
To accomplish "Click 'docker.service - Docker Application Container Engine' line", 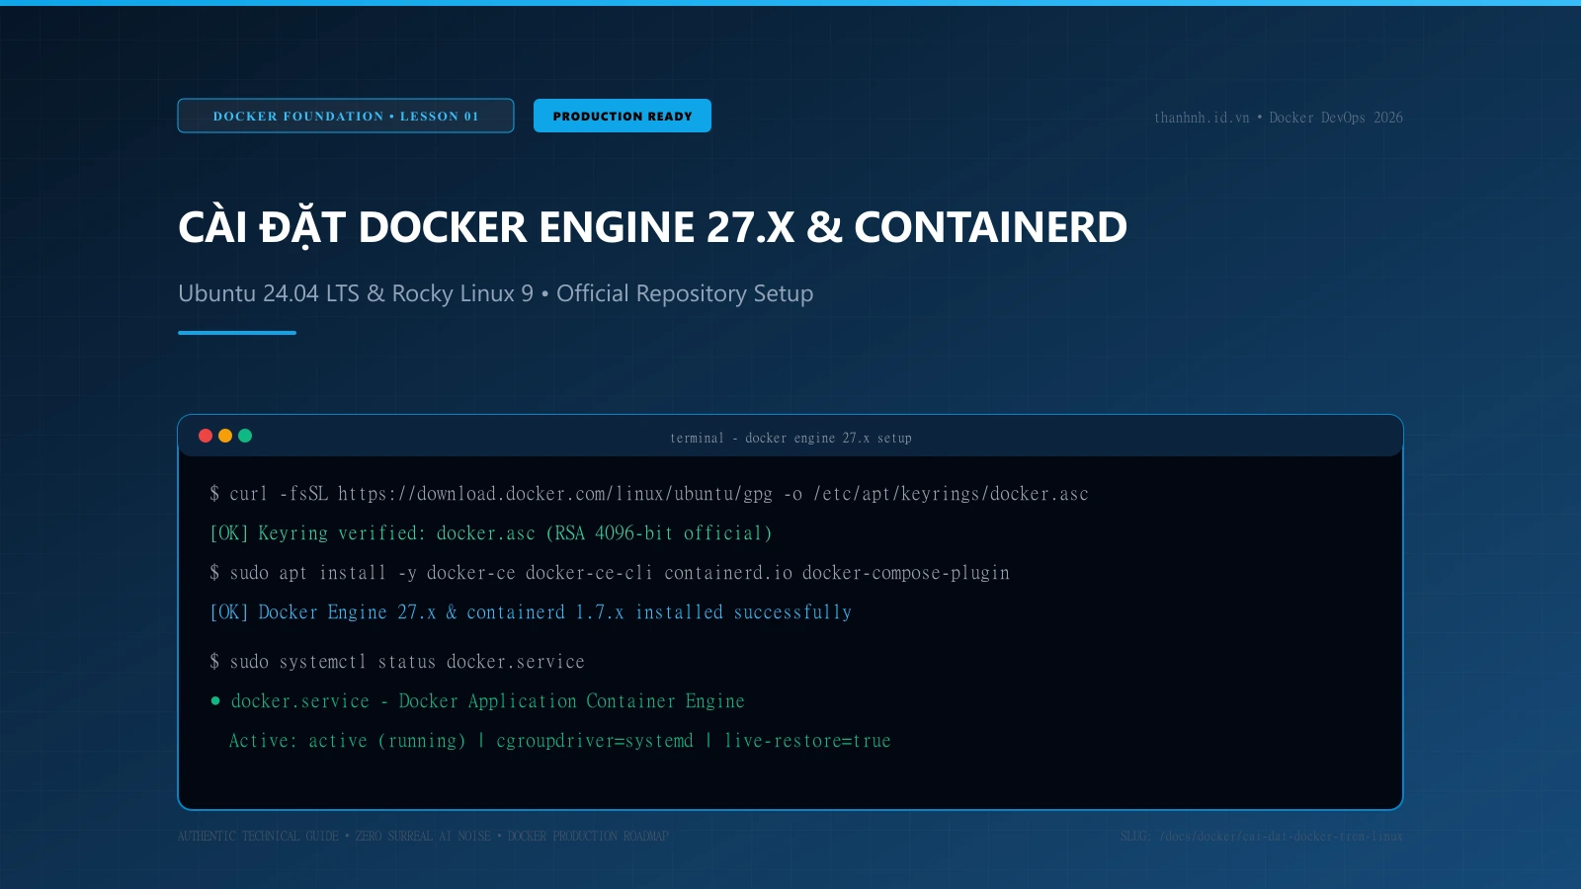I will 477,701.
